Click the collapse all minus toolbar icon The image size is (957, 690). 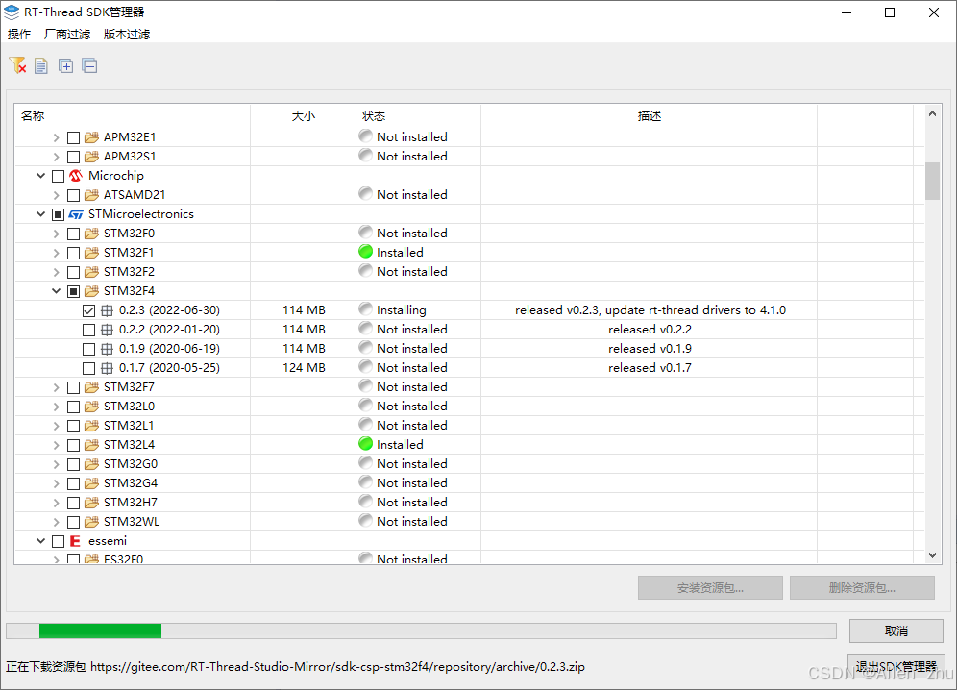(89, 65)
